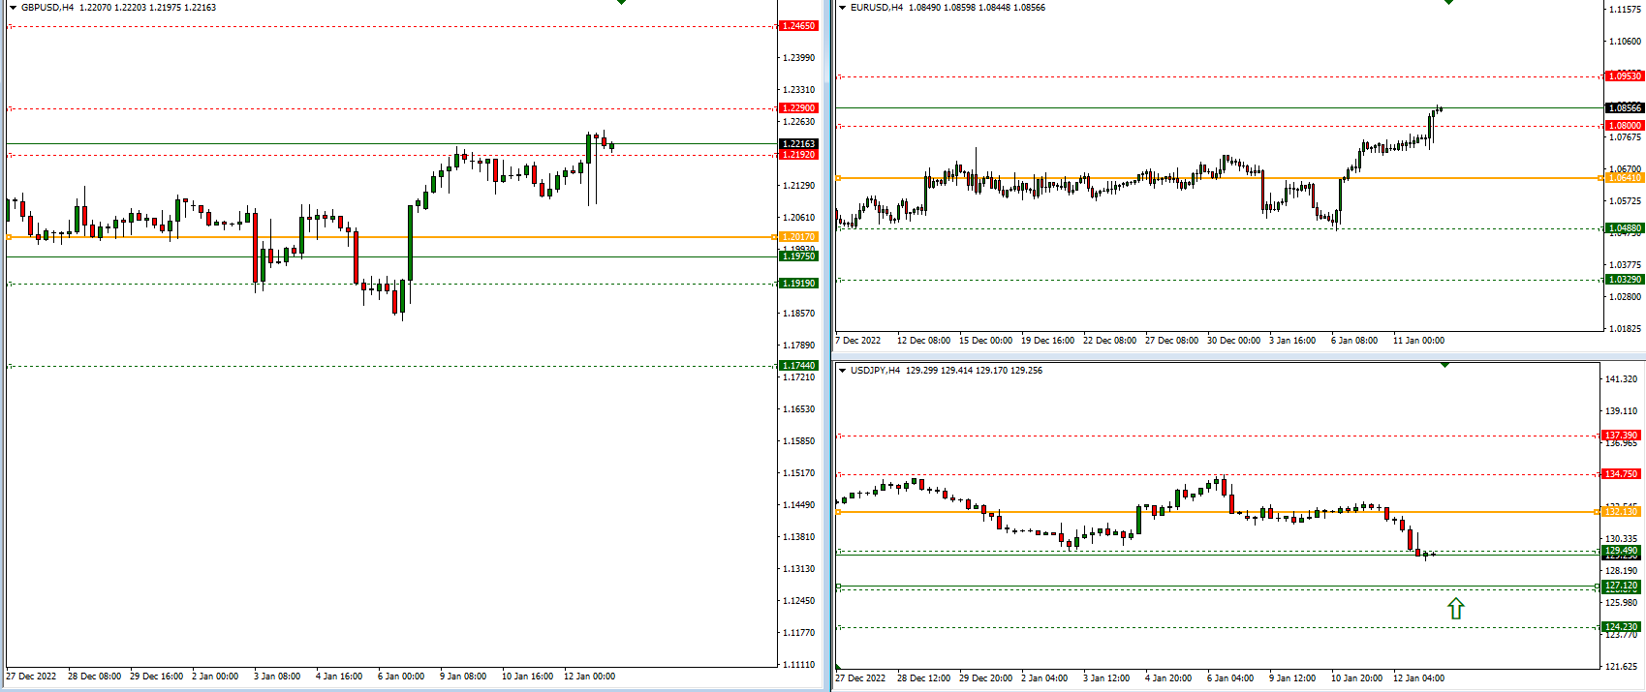1646x692 pixels.
Task: Select the red 1.09530 price label on EURUSD
Action: pos(1625,76)
